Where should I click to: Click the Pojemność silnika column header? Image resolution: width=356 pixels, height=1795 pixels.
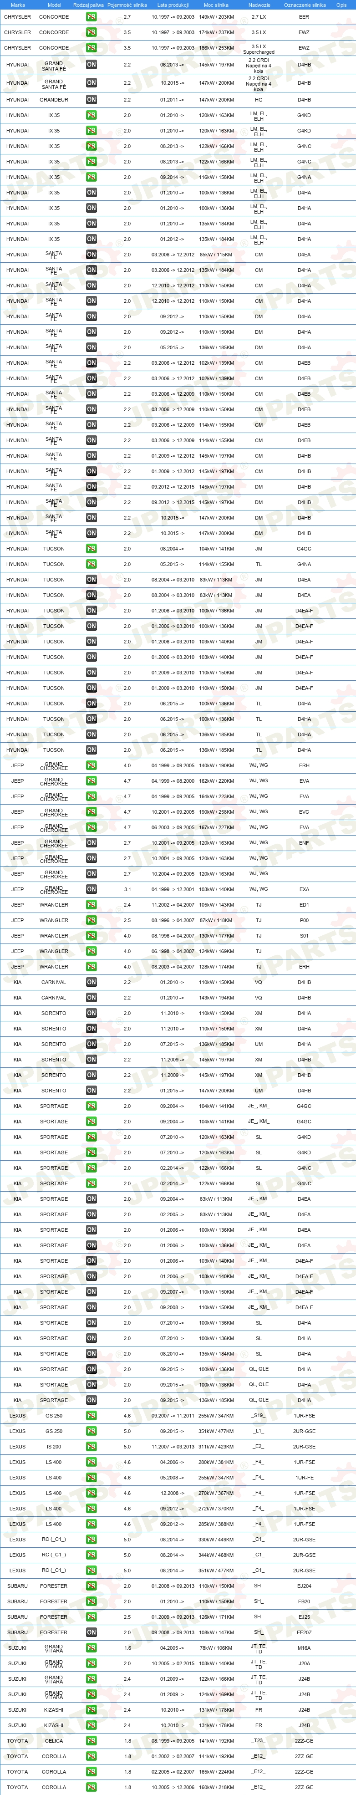tap(127, 5)
